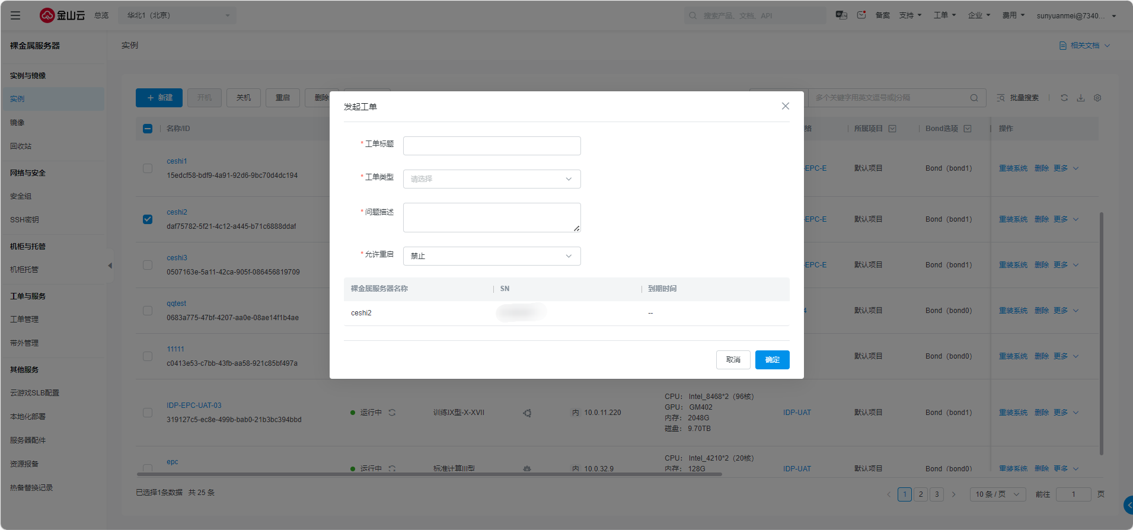Viewport: 1133px width, 530px height.
Task: Open the message notifications icon
Action: pos(861,15)
